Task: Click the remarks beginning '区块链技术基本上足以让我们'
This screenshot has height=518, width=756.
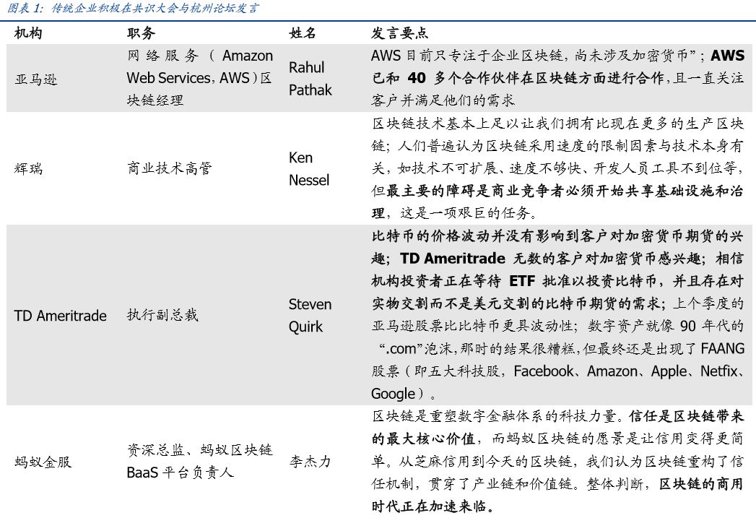Action: [x=558, y=168]
